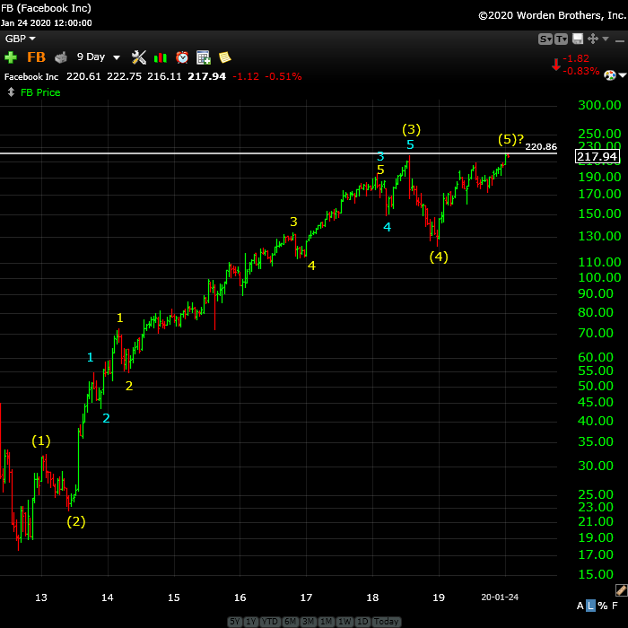Click the 300.00 price axis label

pos(599,105)
